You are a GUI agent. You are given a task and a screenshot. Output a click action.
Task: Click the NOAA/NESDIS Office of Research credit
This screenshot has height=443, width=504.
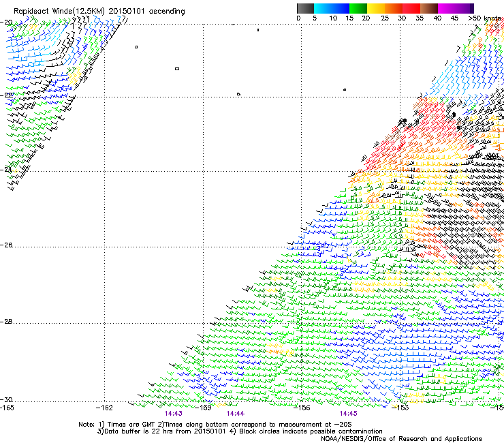[x=401, y=439]
